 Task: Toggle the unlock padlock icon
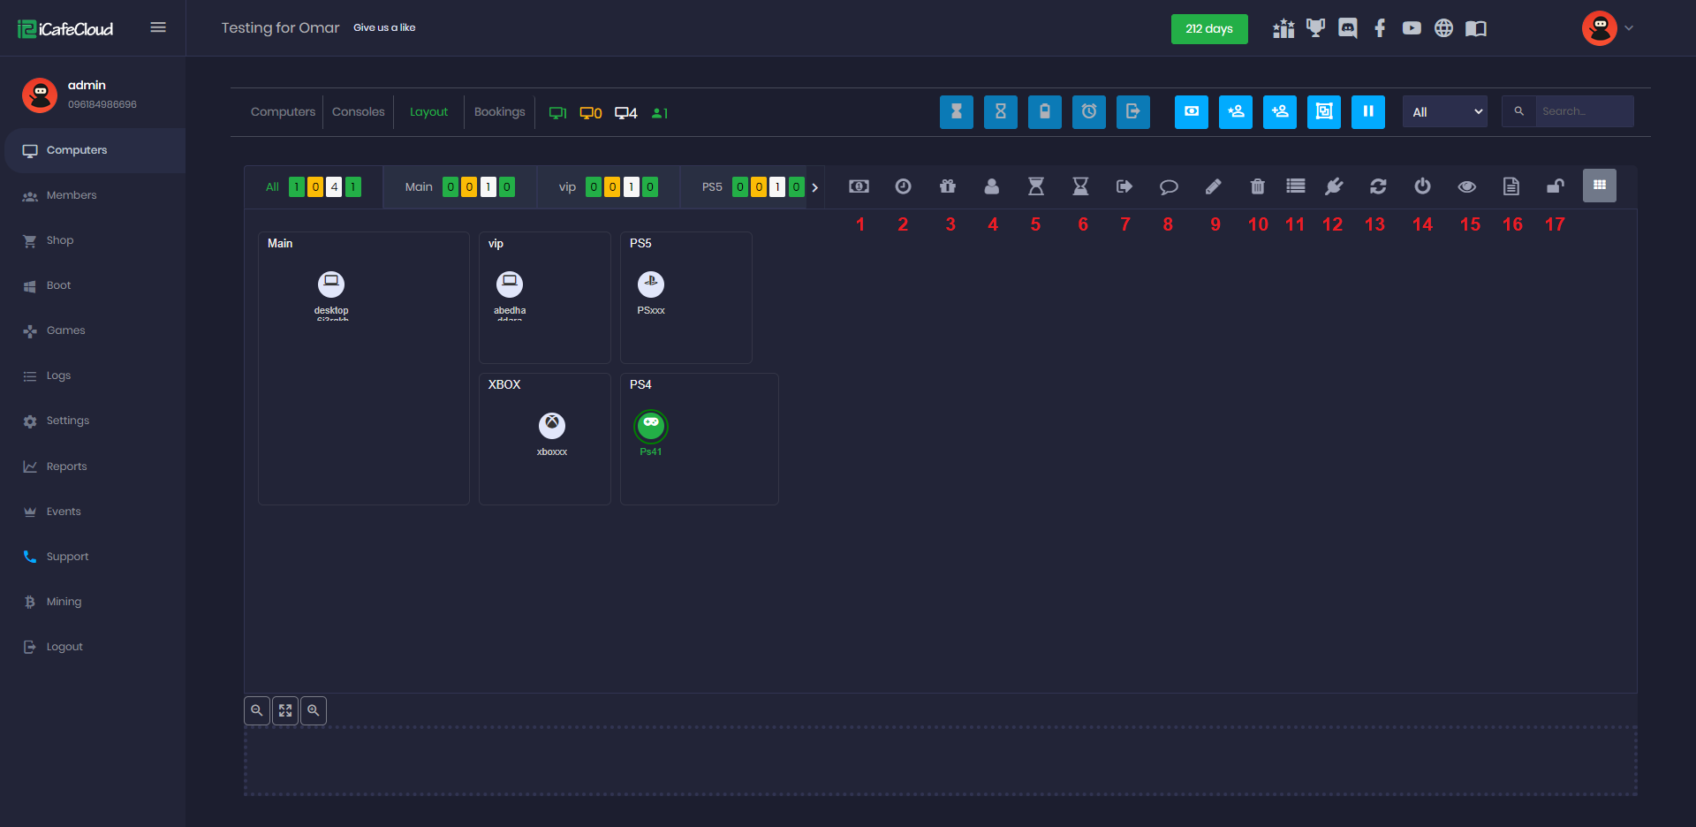(1555, 186)
